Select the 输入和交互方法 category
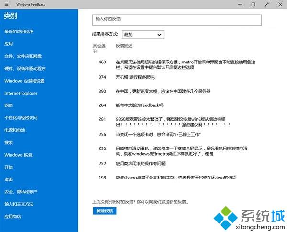This screenshot has width=287, height=232. coord(19,204)
